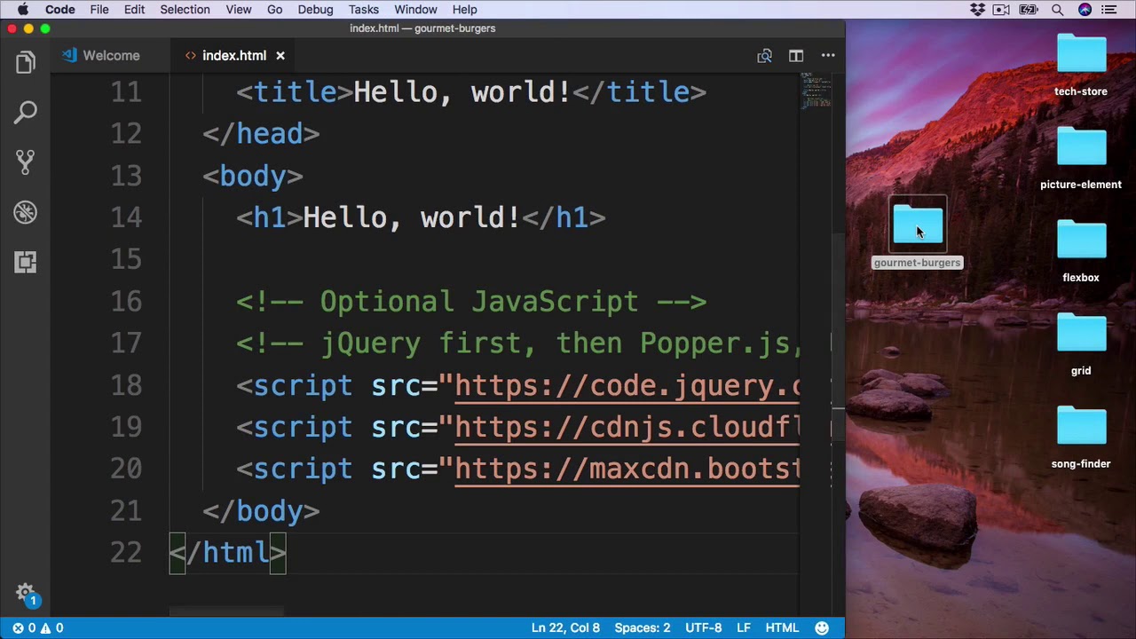The width and height of the screenshot is (1136, 639).
Task: Click the closing html tag on line 22
Action: click(228, 553)
